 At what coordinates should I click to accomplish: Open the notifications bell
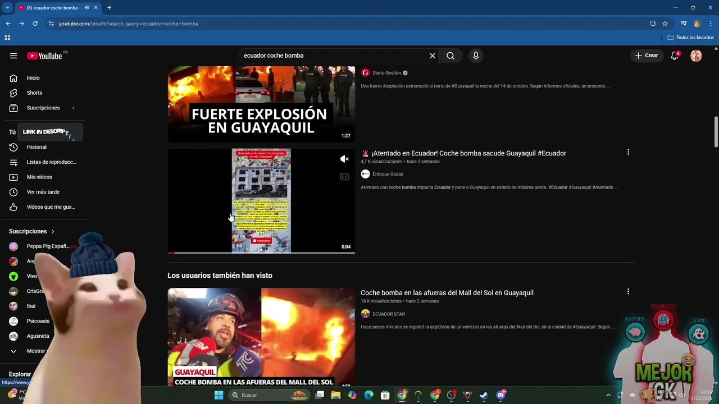tap(675, 56)
